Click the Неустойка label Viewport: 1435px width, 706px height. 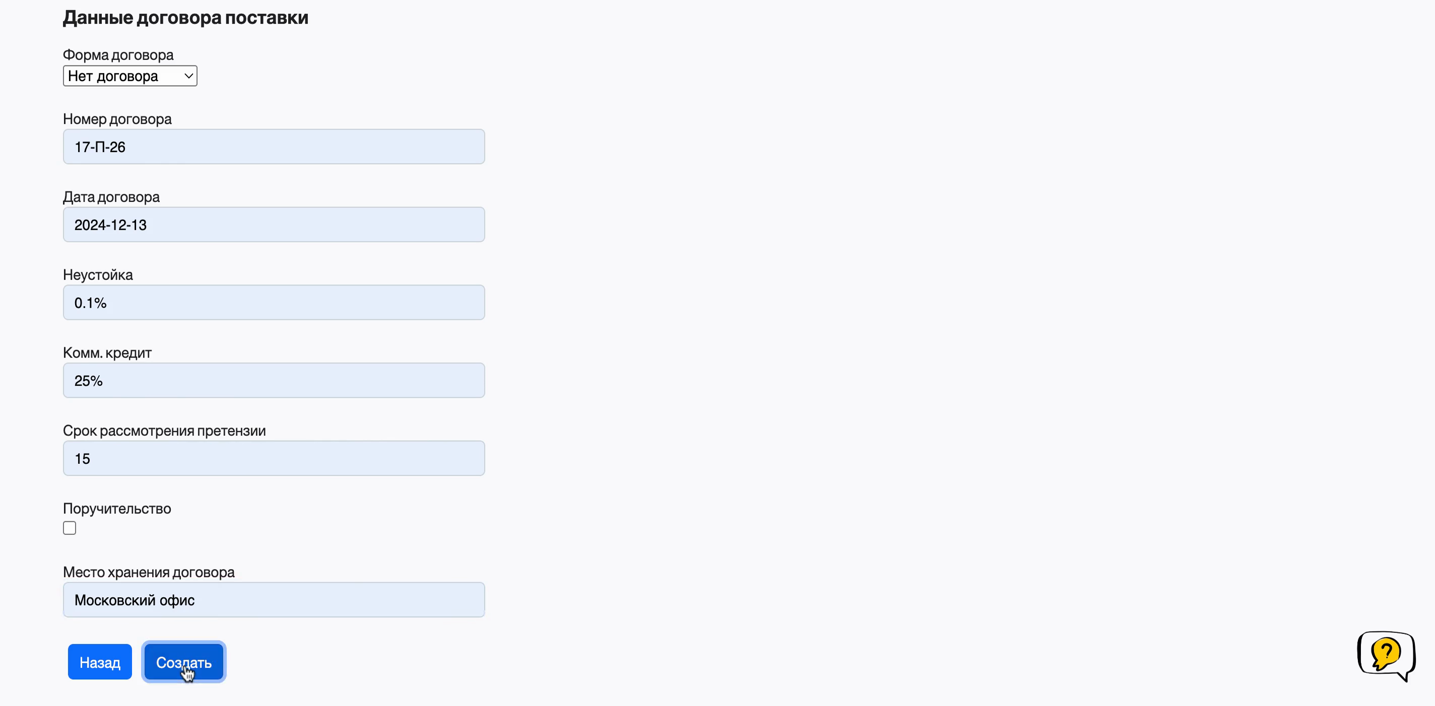pos(98,274)
